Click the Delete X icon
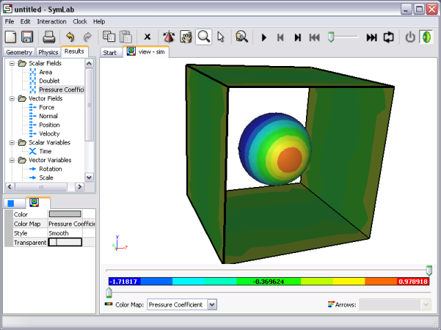This screenshot has width=441, height=330. (147, 37)
